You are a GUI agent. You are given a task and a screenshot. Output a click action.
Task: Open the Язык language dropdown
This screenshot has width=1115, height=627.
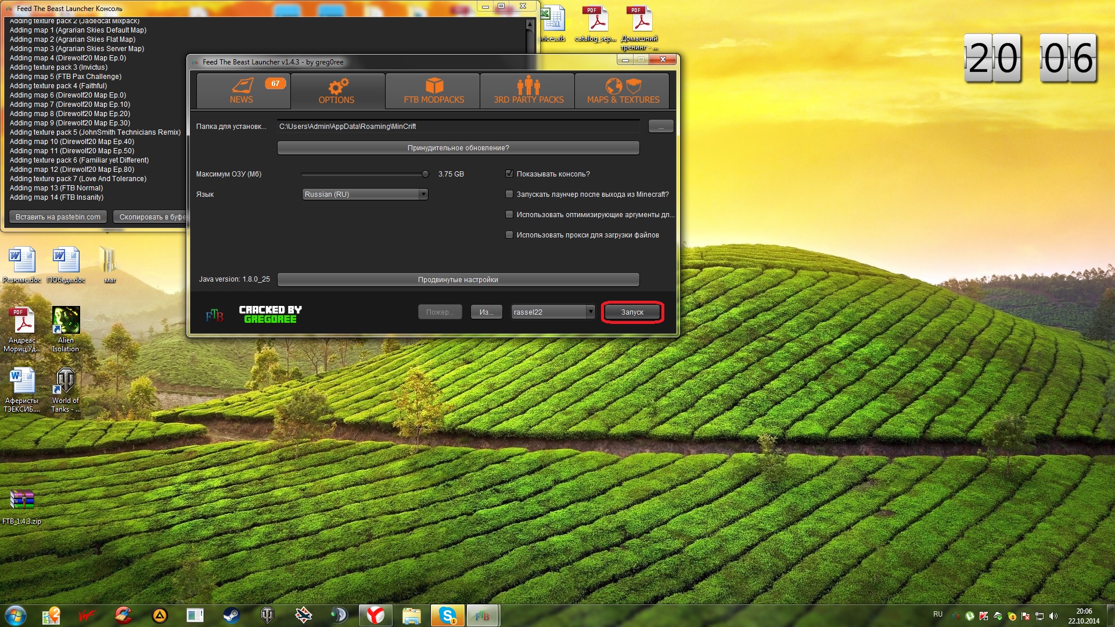(x=365, y=194)
